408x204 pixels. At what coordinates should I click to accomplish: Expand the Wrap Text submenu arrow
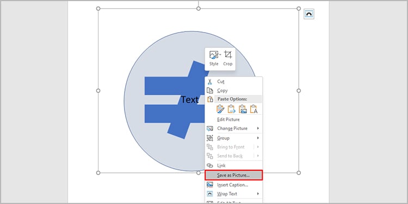click(258, 194)
